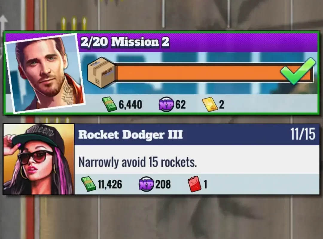Viewport: 323px width, 239px height.
Task: Open the 2/20 Mission 2 header
Action: [x=125, y=42]
